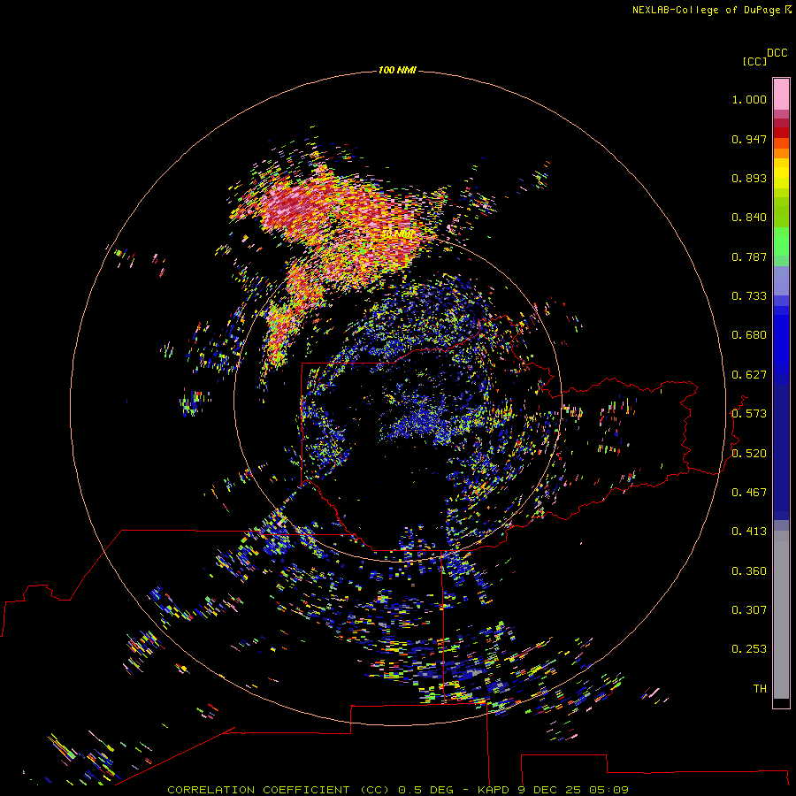Click the 1.000 value on the color scale
The width and height of the screenshot is (796, 796).
click(x=749, y=99)
